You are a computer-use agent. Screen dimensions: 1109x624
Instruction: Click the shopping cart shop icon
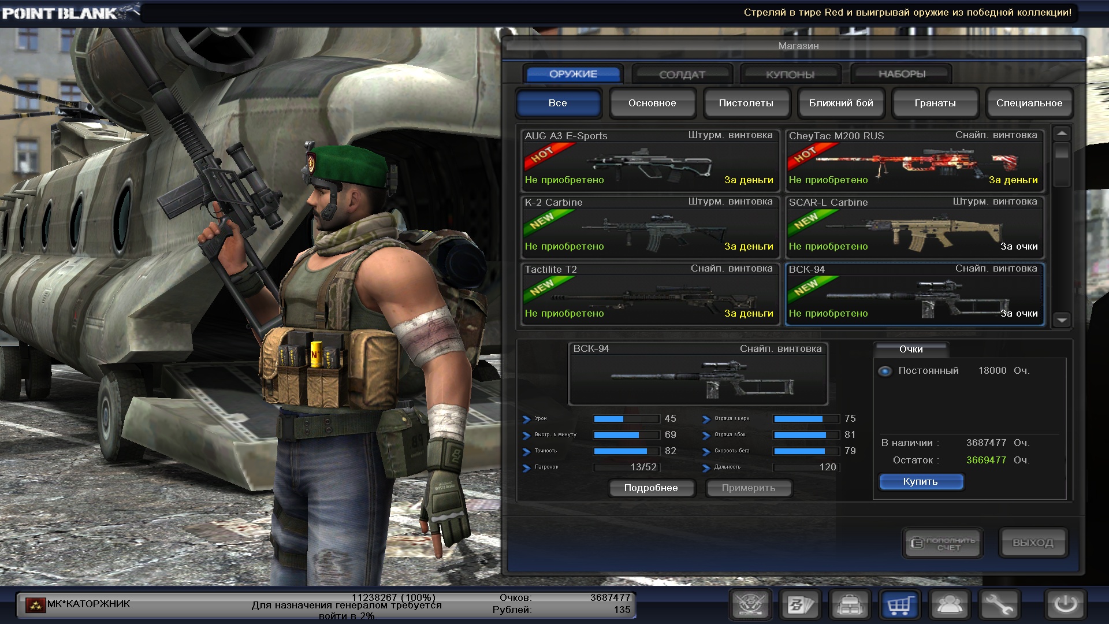pyautogui.click(x=899, y=605)
